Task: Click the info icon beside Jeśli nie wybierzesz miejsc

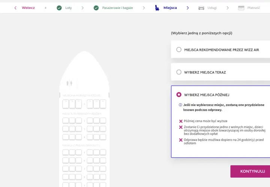Action: click(x=180, y=105)
